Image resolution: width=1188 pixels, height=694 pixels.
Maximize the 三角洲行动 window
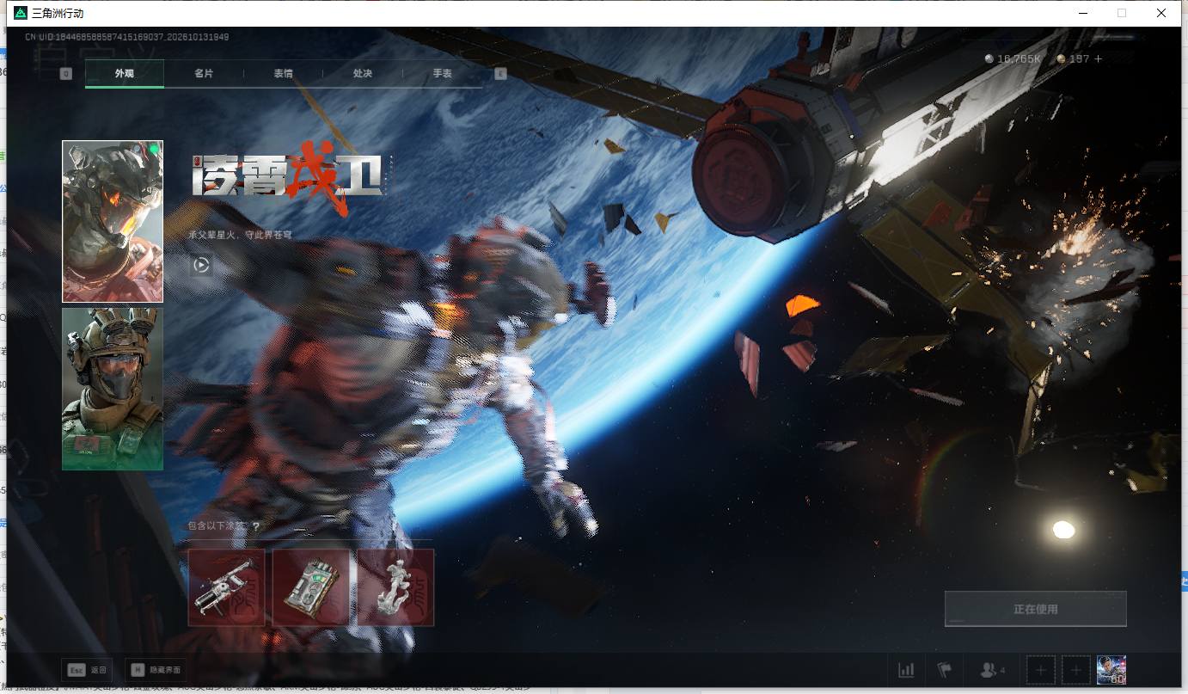pyautogui.click(x=1122, y=13)
